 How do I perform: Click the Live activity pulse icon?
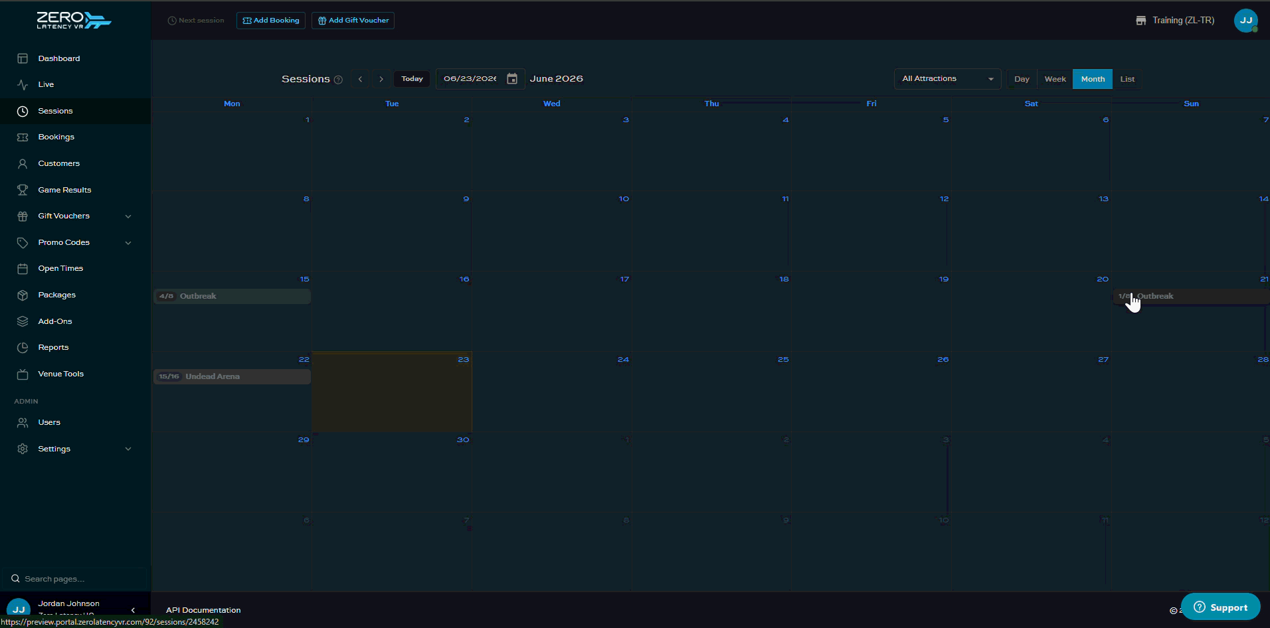pos(23,84)
